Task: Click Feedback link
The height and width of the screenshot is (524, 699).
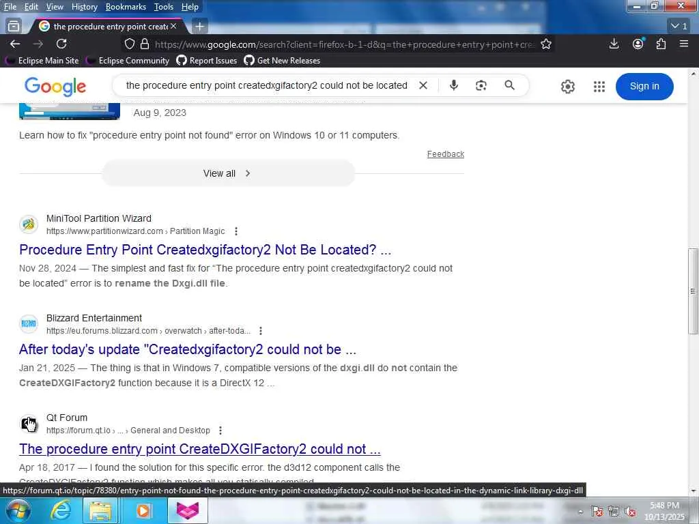Action: tap(445, 154)
